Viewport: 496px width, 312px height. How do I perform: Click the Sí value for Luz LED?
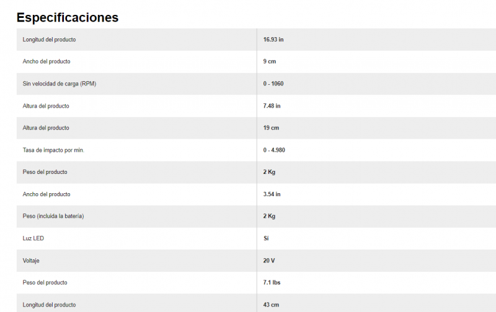coord(266,238)
